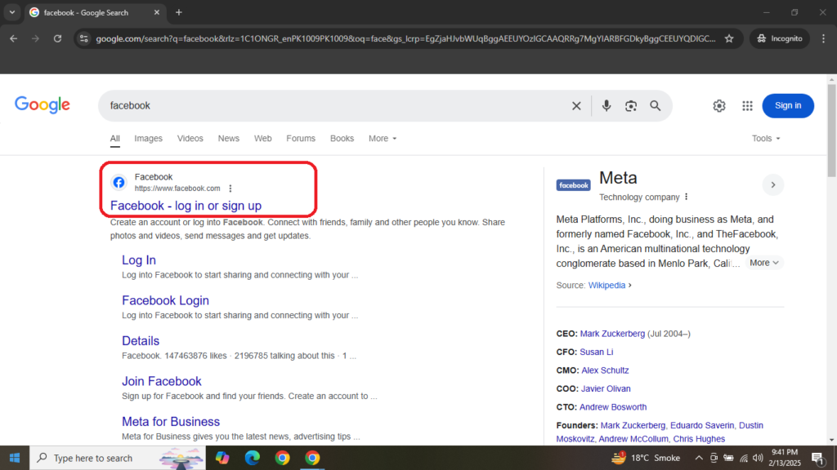Clear the search box with the X icon
The height and width of the screenshot is (470, 837).
point(576,105)
